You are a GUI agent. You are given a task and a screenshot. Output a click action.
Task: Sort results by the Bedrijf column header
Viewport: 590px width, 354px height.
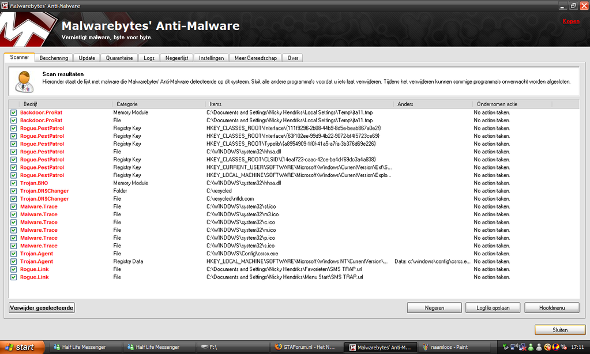pyautogui.click(x=66, y=104)
